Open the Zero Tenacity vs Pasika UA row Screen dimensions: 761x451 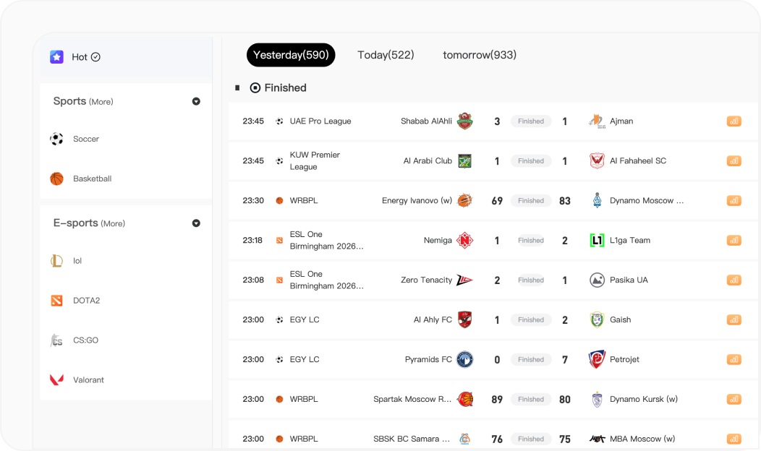coord(376,280)
